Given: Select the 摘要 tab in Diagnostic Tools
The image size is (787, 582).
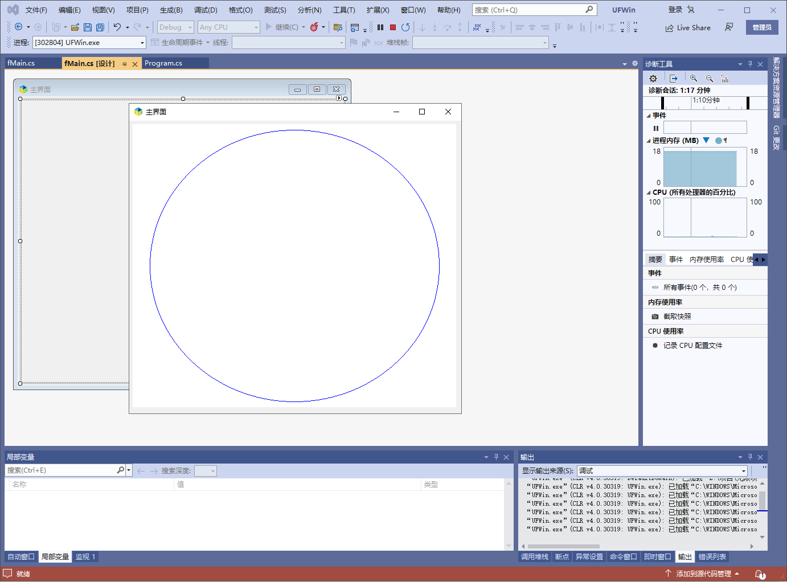Looking at the screenshot, I should 655,259.
